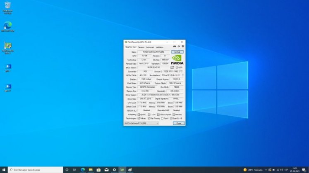
Task: Open the weather widget in taskbar
Action: [253, 170]
